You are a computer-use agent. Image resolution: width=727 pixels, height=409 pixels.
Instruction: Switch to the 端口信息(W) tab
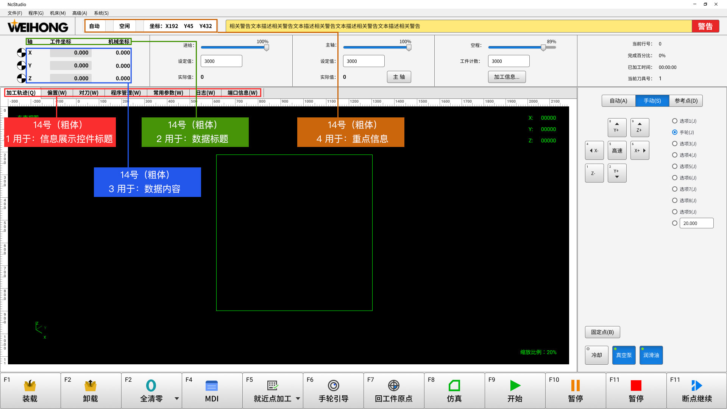pos(242,93)
